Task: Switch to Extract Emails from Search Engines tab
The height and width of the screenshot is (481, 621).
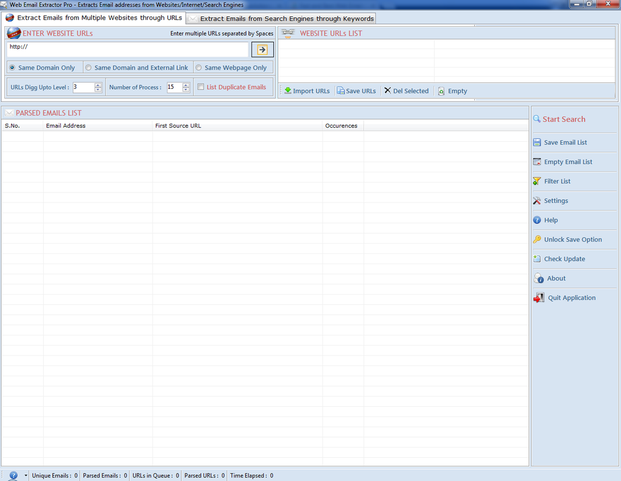Action: coord(281,19)
